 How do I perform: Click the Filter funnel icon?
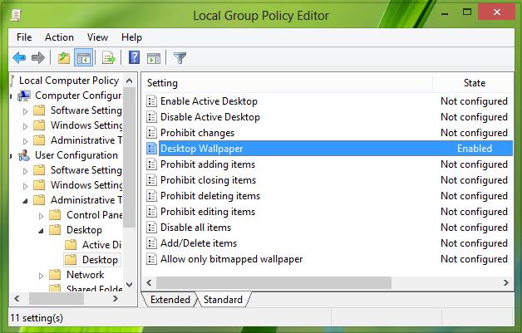point(180,57)
